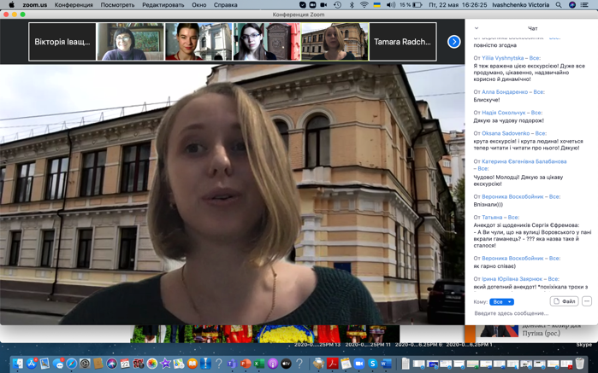Viewport: 598px width, 373px height.
Task: Open Siri from the Dock
Action: pos(111,364)
